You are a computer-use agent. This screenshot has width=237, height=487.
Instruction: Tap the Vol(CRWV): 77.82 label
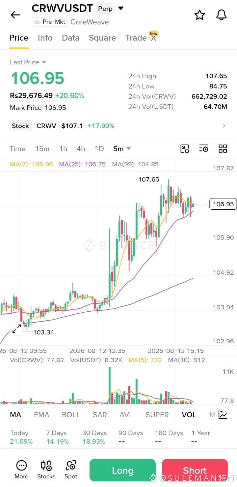coord(37,360)
